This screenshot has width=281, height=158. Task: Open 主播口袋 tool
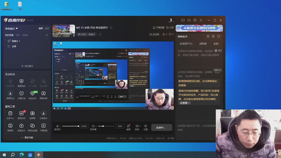tap(21, 95)
